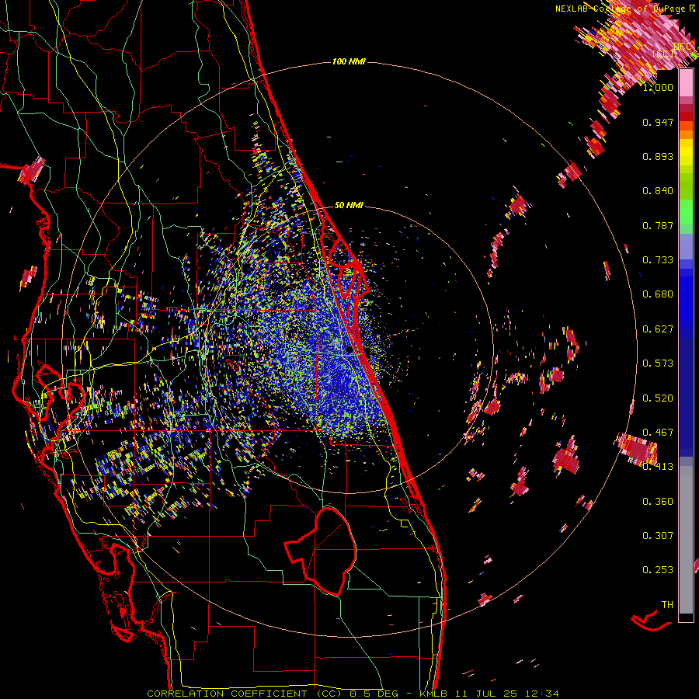Click the "50 NMI" range ring label
This screenshot has height=699, width=699.
pyautogui.click(x=349, y=206)
